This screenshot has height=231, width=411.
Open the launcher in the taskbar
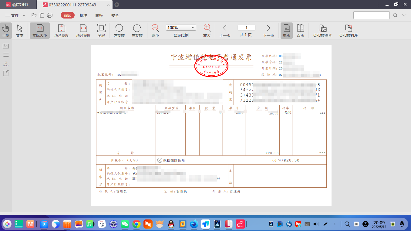(7, 224)
